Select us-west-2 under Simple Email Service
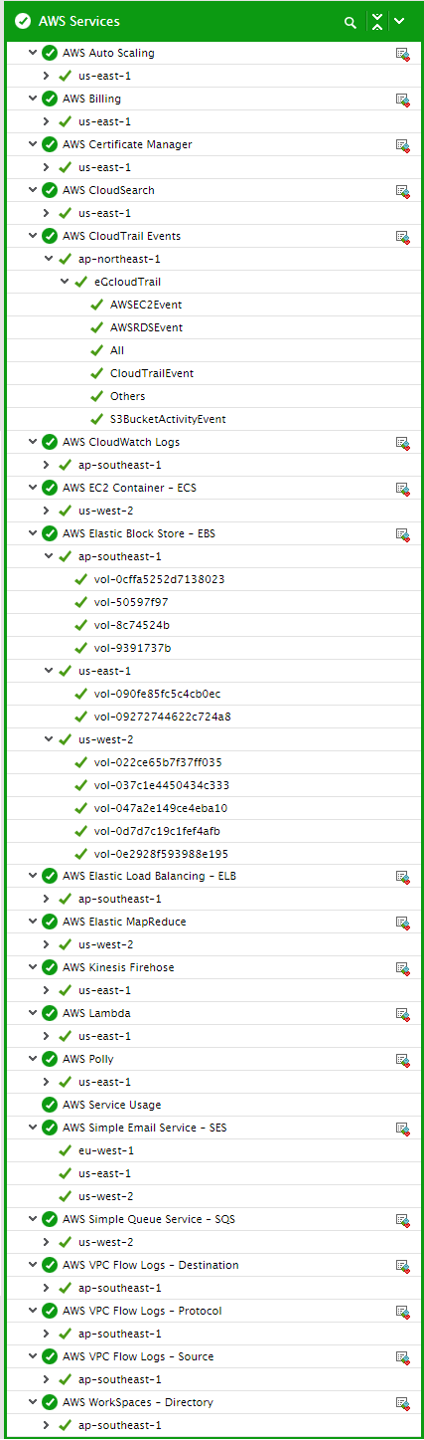Screen dimensions: 424x1440 click(106, 1196)
